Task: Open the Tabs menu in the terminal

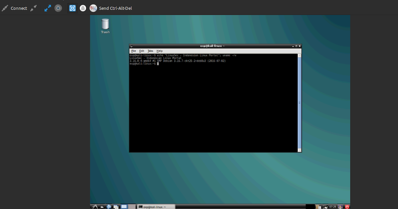Action: click(x=150, y=51)
